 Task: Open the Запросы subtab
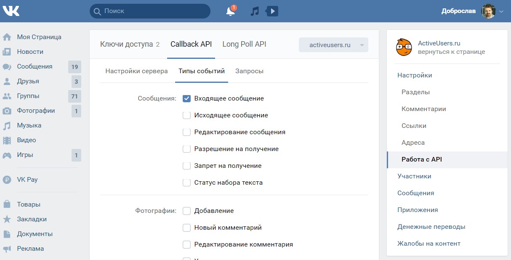tap(249, 71)
